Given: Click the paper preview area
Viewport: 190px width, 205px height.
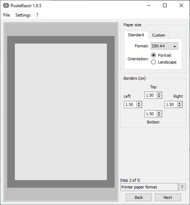Looking at the screenshot, I should tap(61, 112).
